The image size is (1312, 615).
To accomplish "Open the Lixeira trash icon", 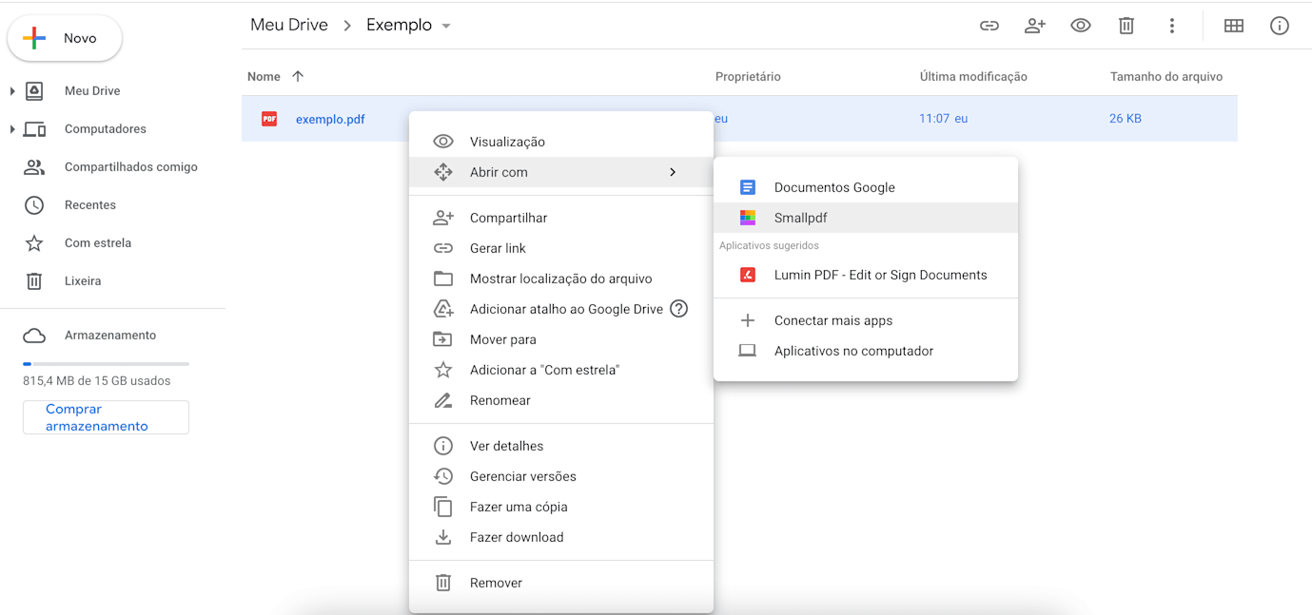I will click(x=34, y=281).
